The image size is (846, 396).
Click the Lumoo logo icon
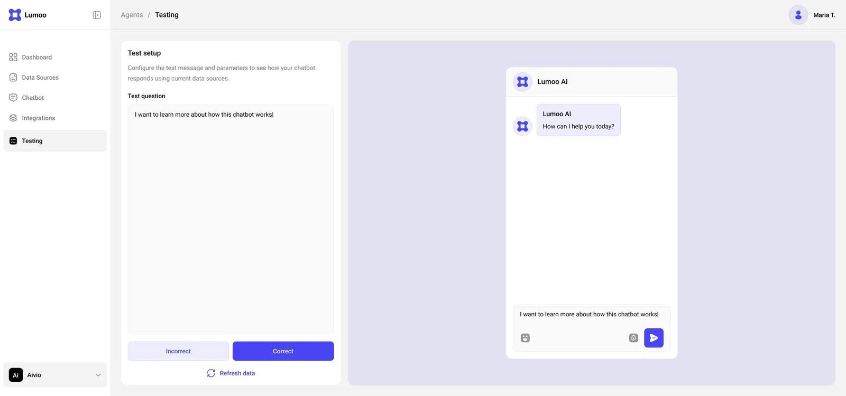point(15,15)
